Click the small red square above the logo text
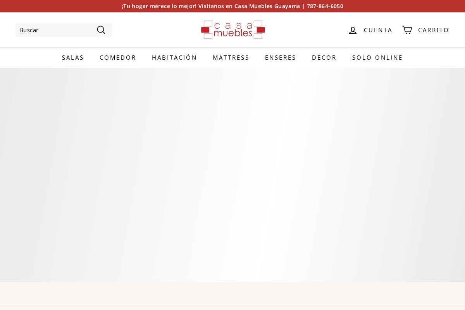 205,30
